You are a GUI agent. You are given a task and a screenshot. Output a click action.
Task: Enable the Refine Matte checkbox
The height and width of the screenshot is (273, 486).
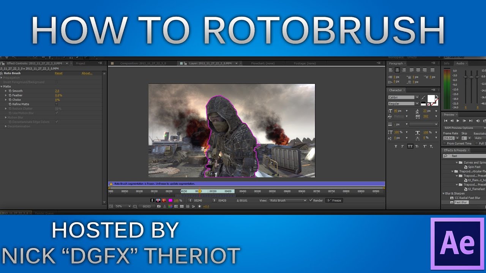(57, 104)
